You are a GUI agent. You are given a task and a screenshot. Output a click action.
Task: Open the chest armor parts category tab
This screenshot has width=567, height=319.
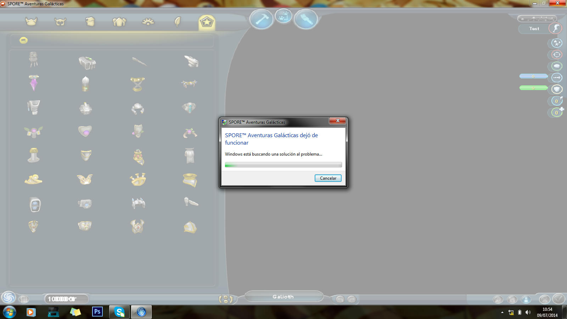coord(90,22)
